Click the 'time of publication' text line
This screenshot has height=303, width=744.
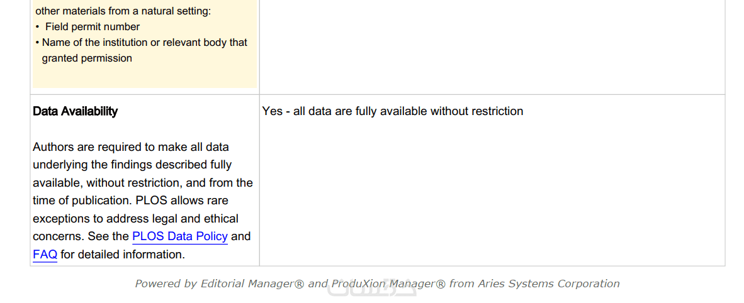click(130, 201)
